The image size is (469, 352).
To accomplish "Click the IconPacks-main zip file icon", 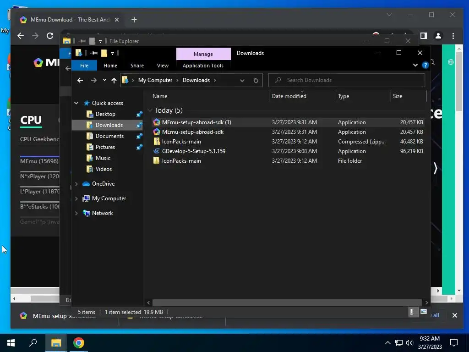I will pos(157,141).
